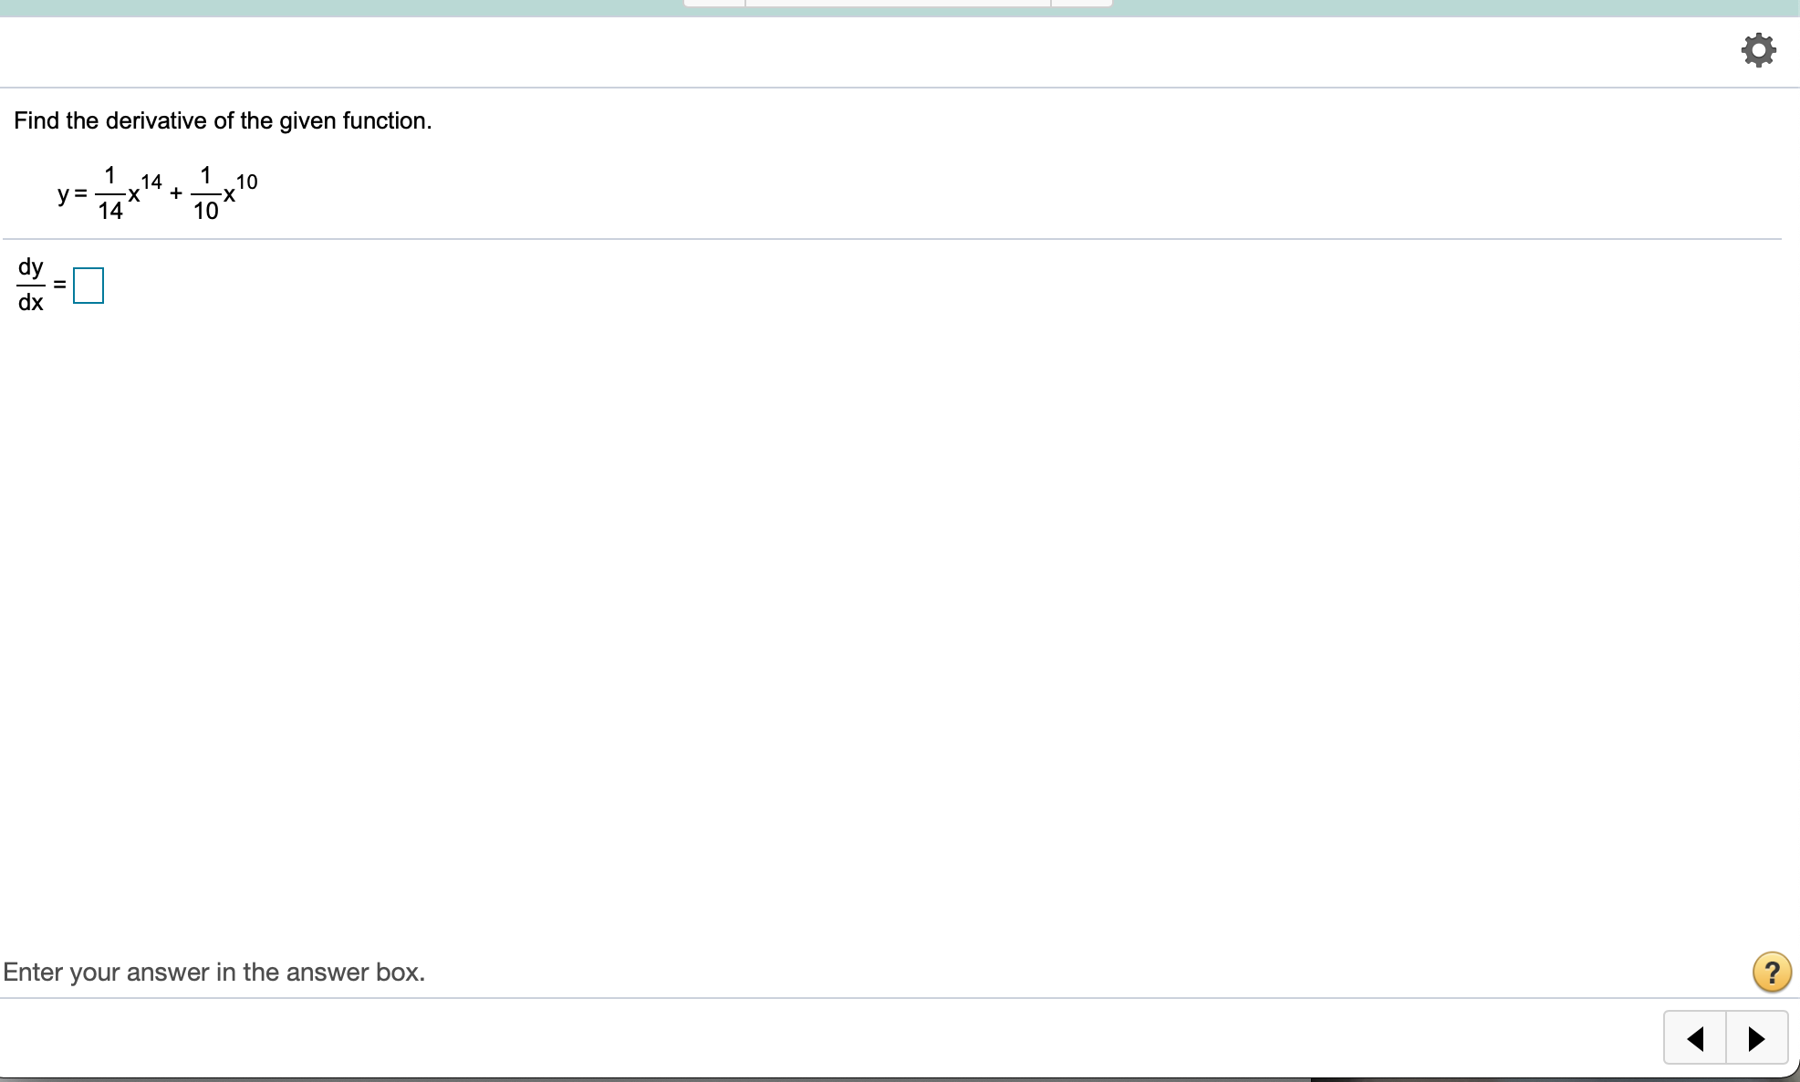Go to the previous question arrow
1800x1082 pixels.
point(1695,1038)
